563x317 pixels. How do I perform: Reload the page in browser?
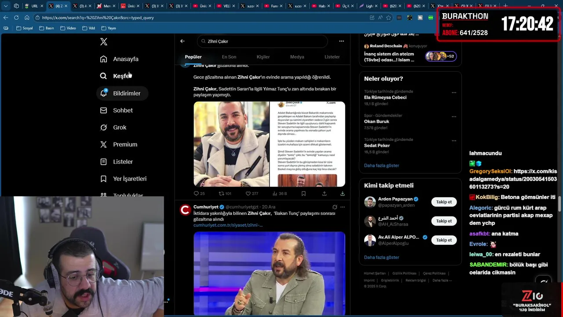(x=16, y=18)
